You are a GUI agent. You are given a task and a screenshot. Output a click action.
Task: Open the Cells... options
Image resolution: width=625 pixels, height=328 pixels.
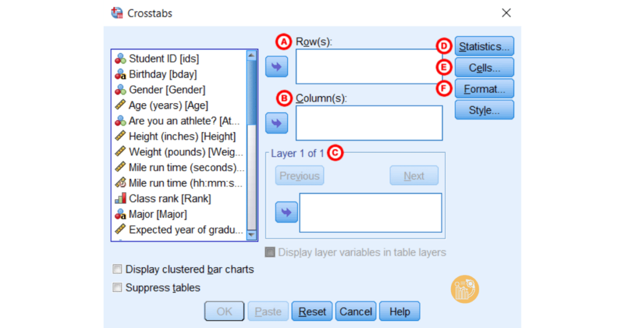pos(484,67)
